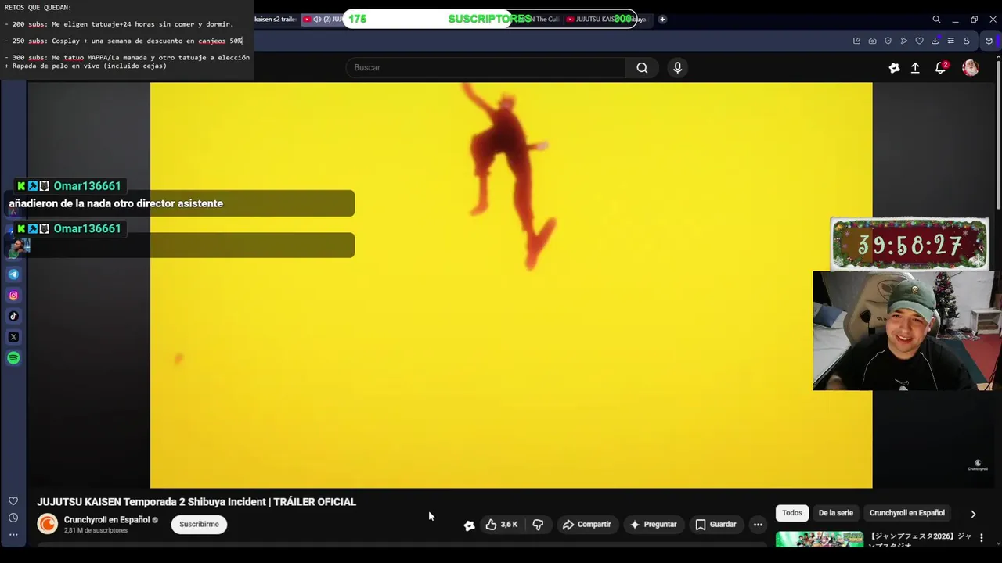Open the TikTok sidebar shortcut
The image size is (1002, 563).
point(13,316)
